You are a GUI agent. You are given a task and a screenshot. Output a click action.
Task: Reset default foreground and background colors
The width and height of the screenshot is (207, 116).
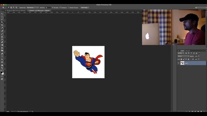pos(1,70)
